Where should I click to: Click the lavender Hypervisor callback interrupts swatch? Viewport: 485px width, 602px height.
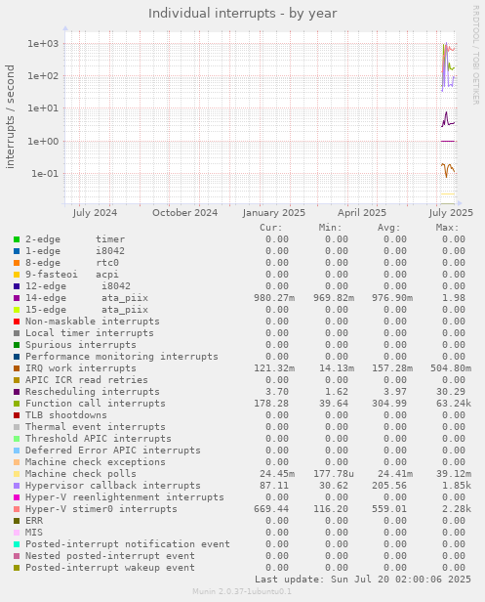[17, 486]
